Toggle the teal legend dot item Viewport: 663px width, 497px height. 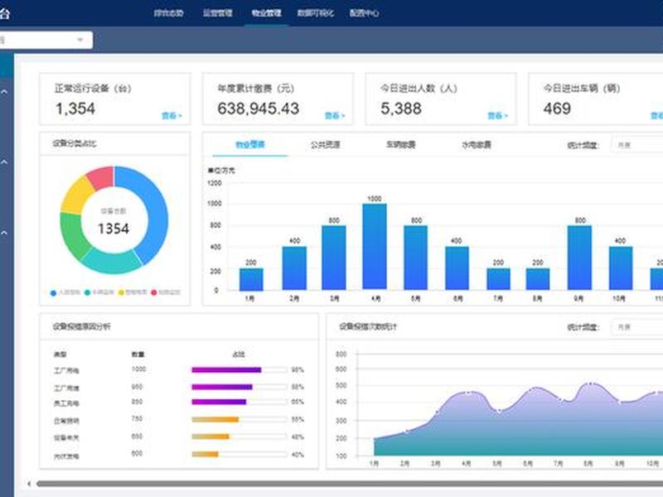click(x=87, y=292)
